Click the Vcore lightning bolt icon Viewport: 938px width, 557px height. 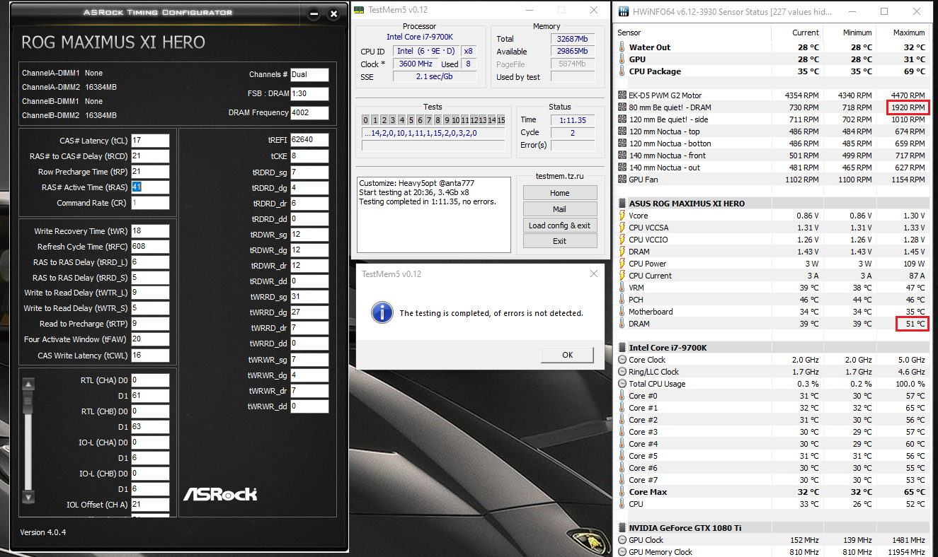(x=622, y=216)
